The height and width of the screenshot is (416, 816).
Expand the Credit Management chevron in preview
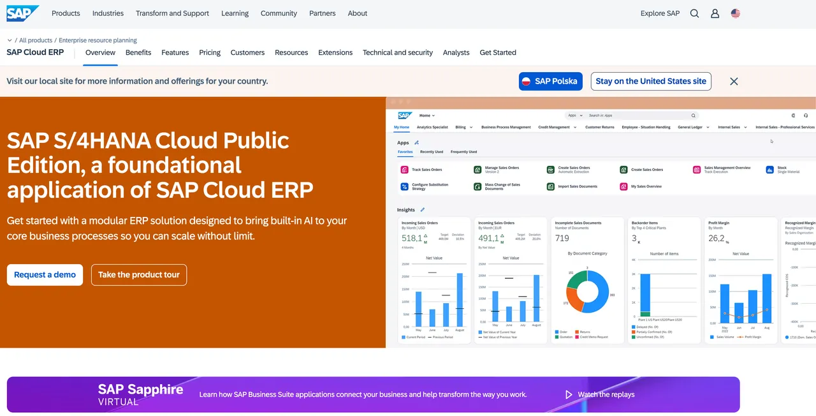tap(575, 127)
